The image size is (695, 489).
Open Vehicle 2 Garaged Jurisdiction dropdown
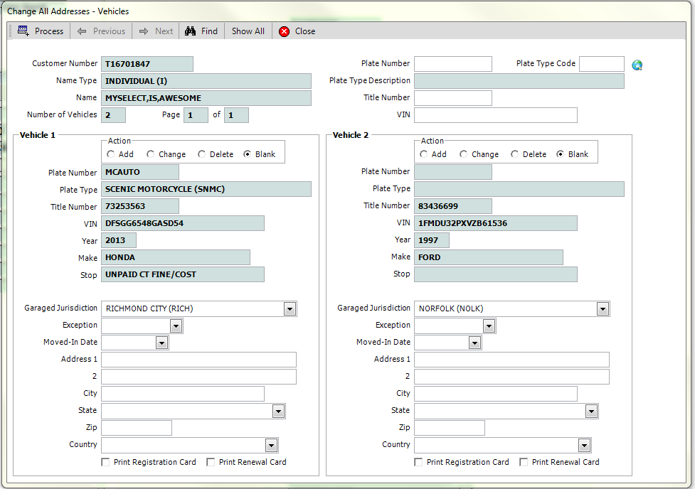[x=603, y=308]
